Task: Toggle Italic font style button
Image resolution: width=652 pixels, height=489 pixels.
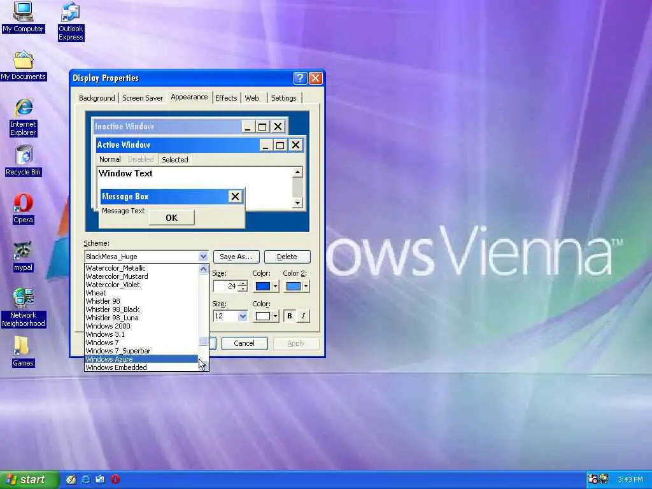Action: tap(303, 316)
